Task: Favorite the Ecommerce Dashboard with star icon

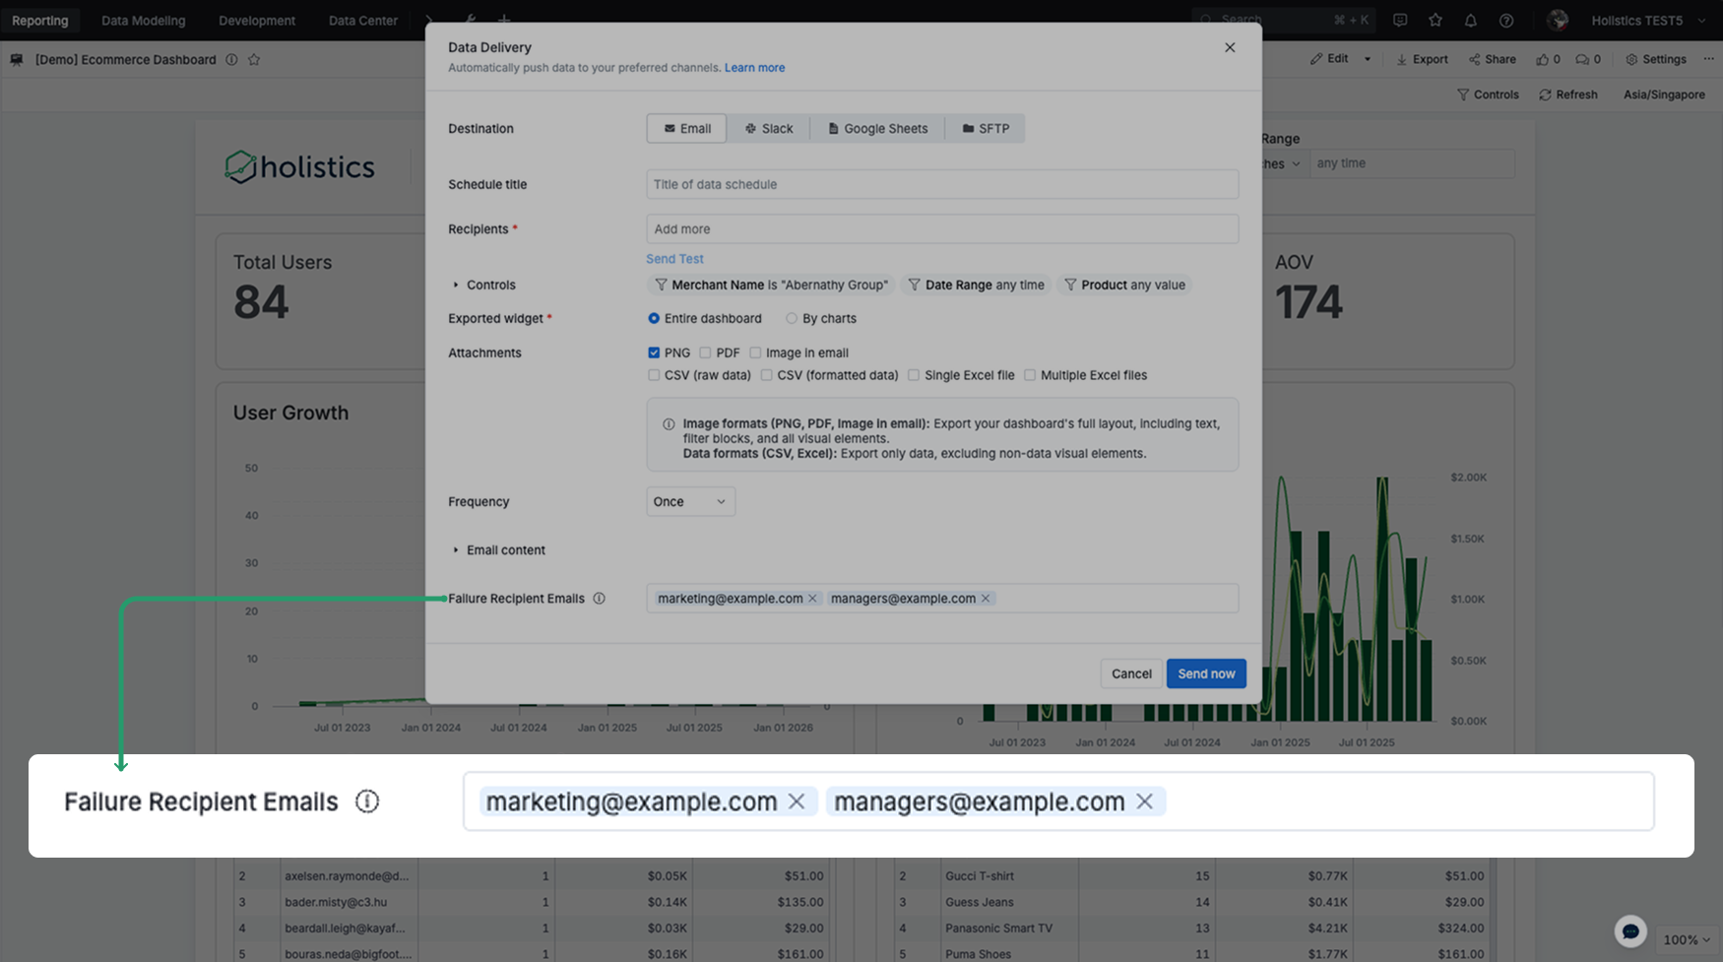Action: [x=254, y=59]
